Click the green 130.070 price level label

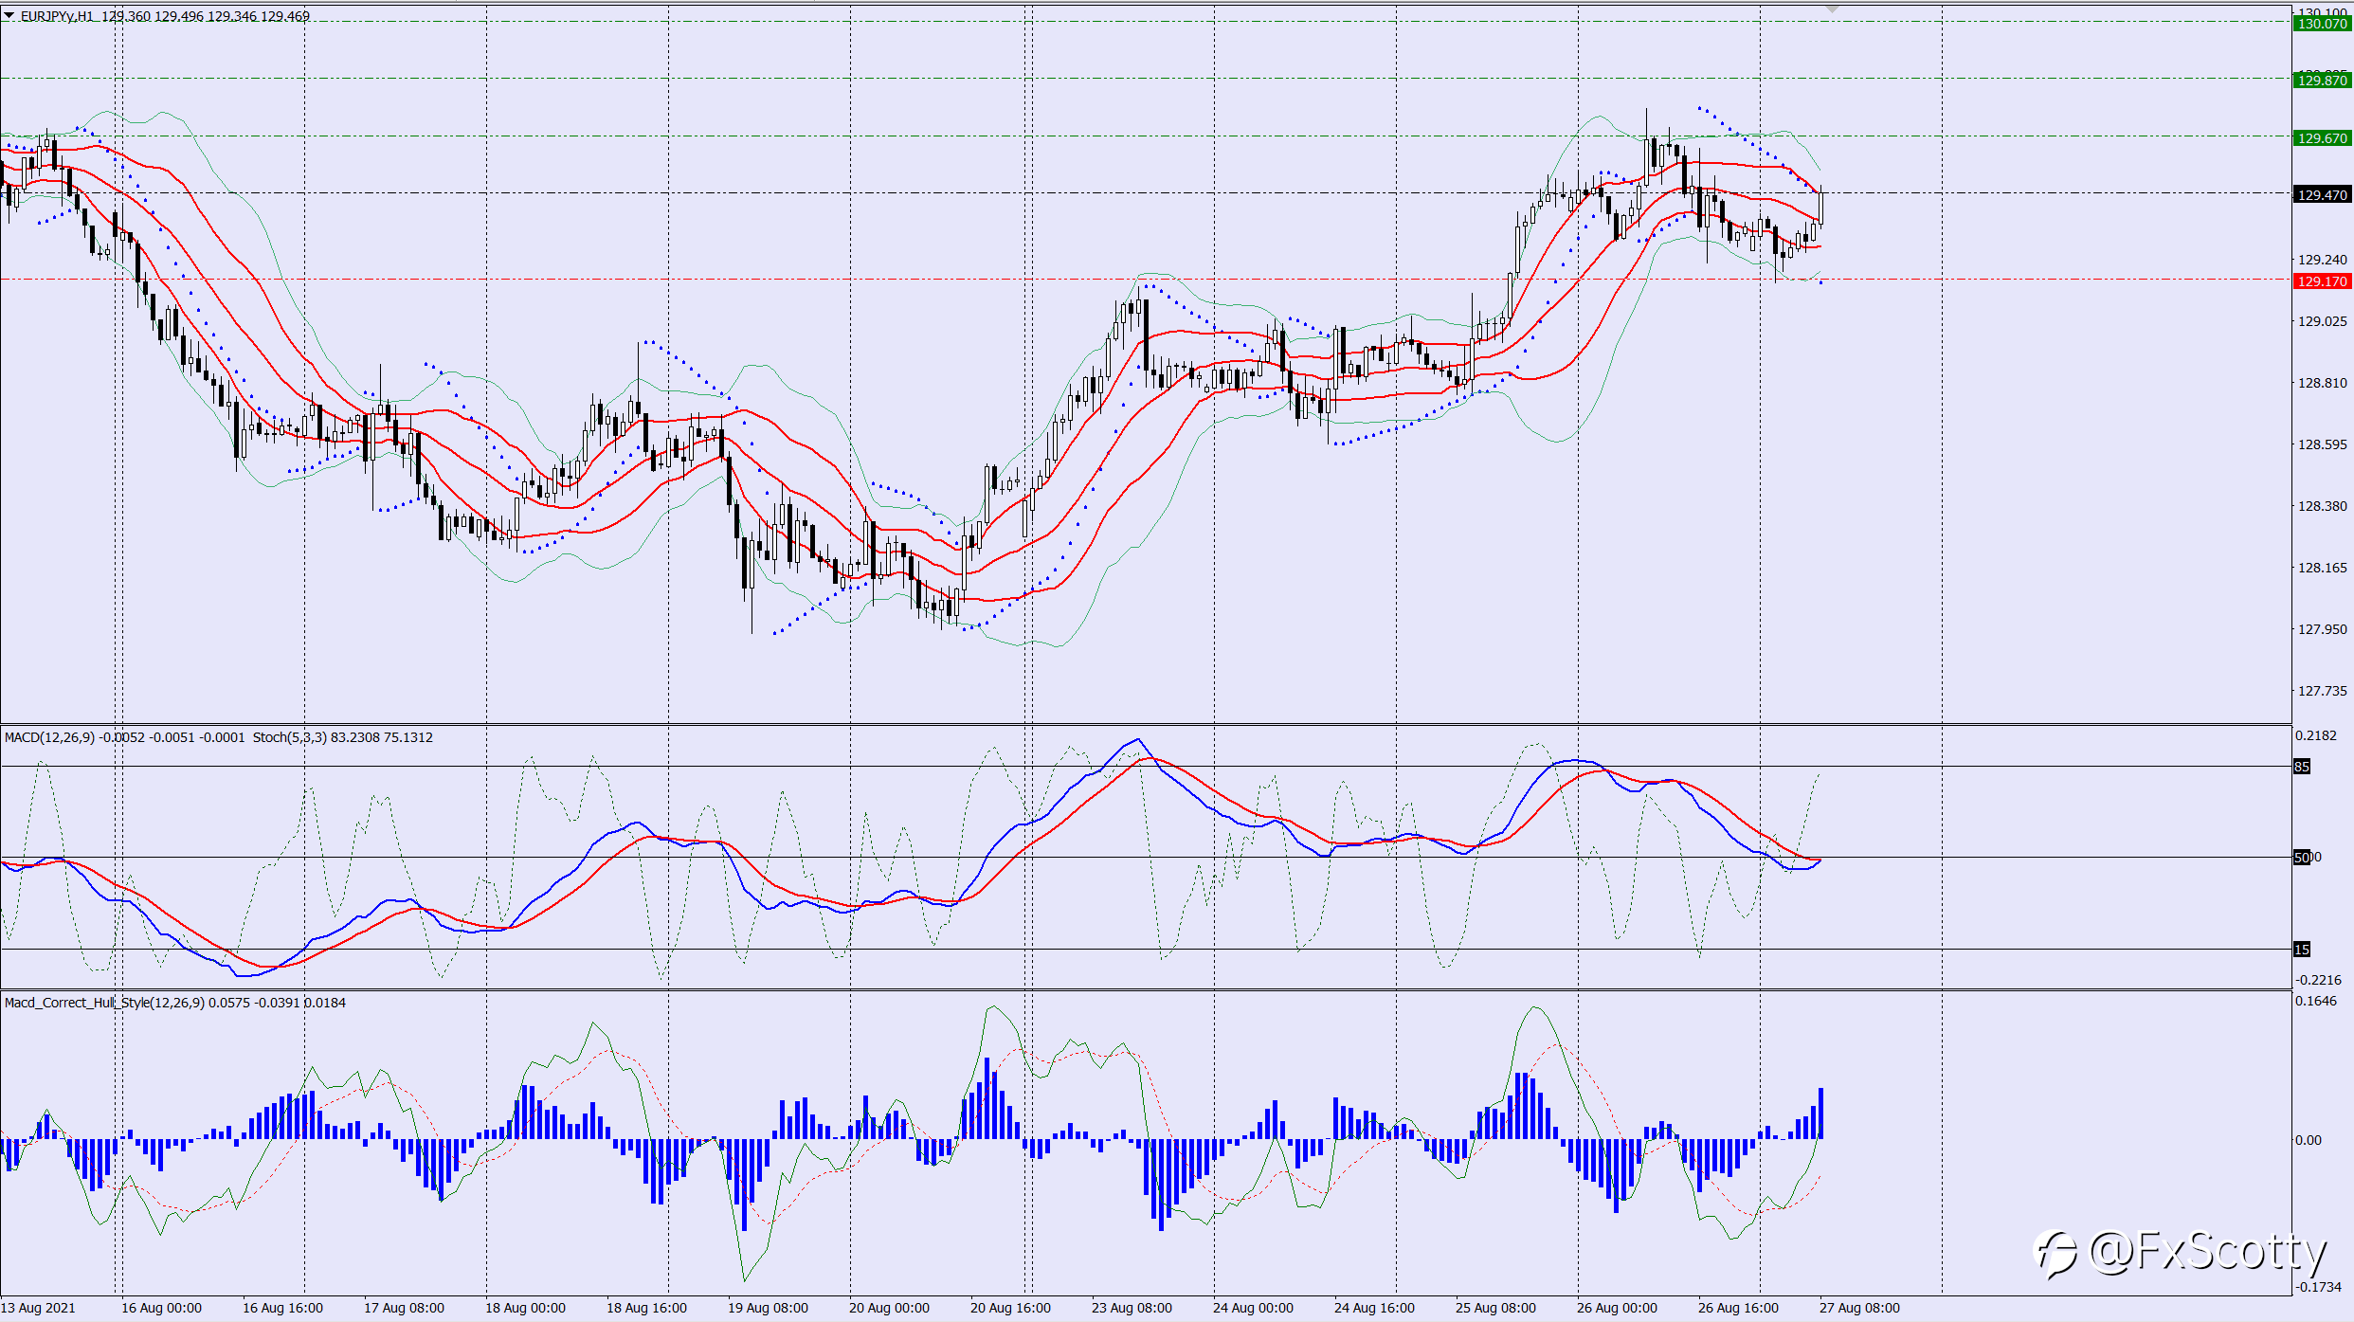[2322, 24]
